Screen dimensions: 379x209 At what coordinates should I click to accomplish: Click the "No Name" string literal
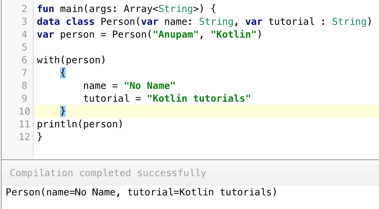point(149,86)
